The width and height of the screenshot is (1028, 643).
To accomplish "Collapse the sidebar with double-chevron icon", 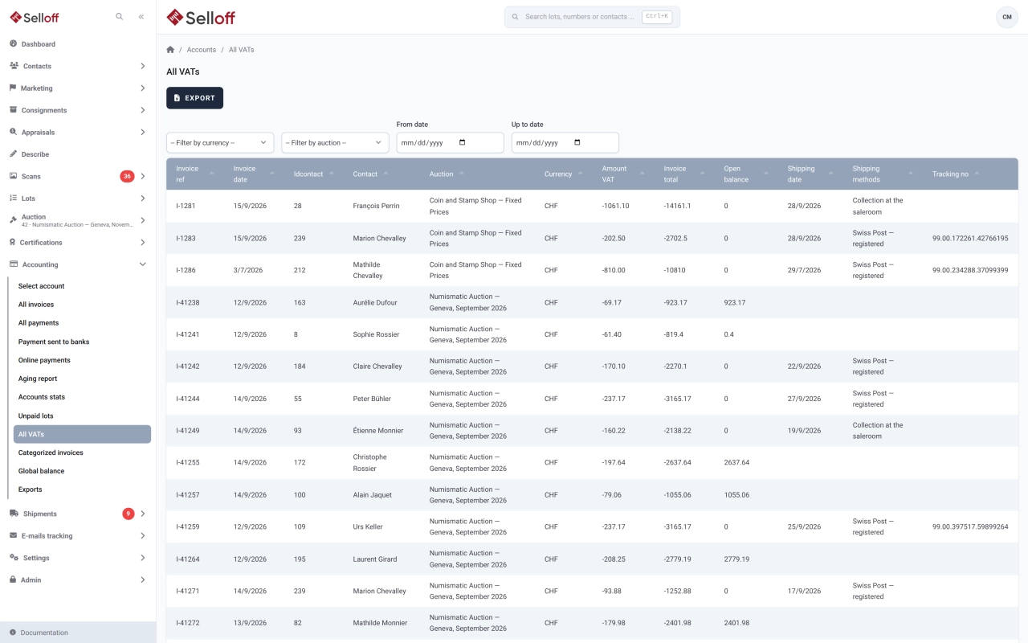I will (141, 16).
